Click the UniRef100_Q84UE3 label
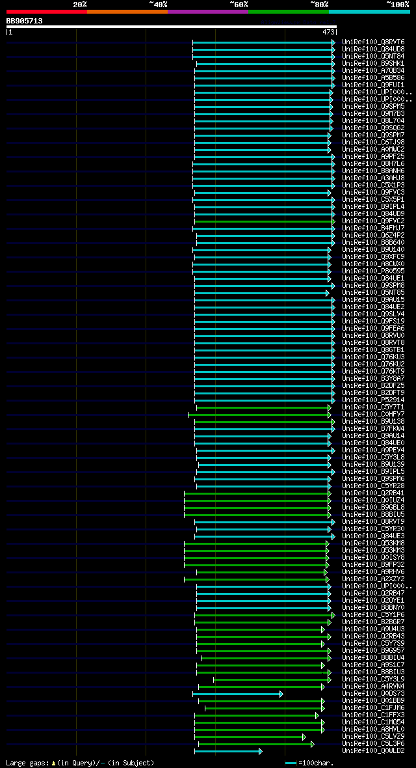This screenshot has height=768, width=416. click(373, 536)
